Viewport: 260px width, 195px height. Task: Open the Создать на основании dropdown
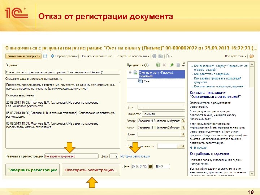[x=132, y=56]
